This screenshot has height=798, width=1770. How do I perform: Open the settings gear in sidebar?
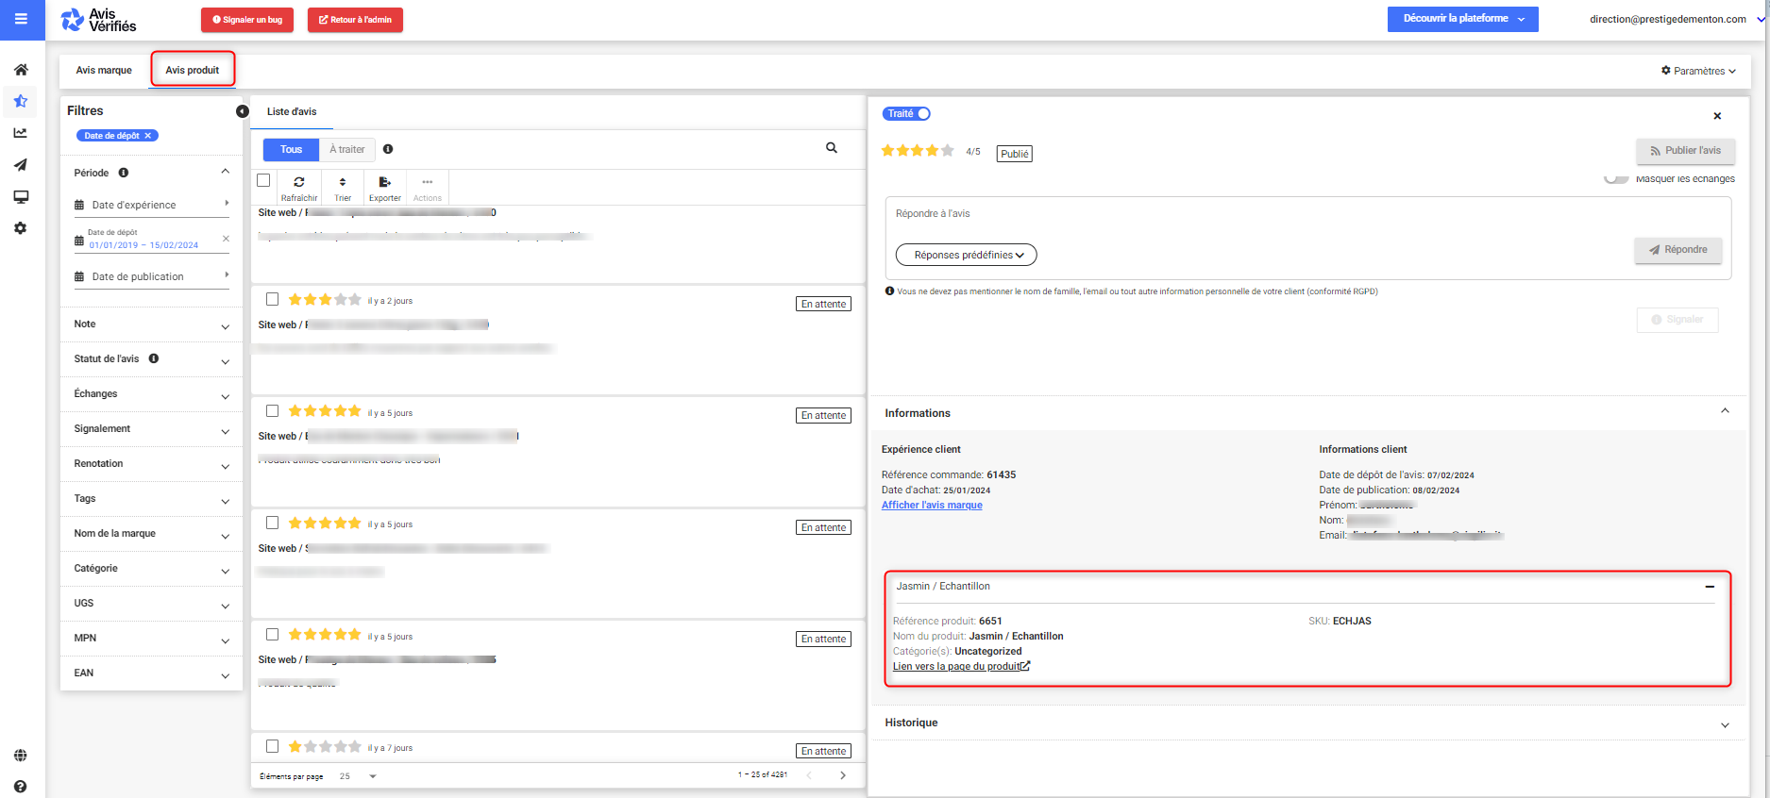pos(21,228)
